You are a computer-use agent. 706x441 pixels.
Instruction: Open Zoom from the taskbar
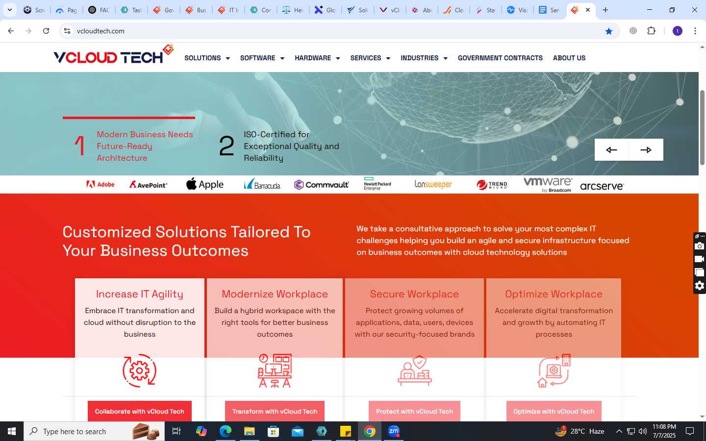394,431
